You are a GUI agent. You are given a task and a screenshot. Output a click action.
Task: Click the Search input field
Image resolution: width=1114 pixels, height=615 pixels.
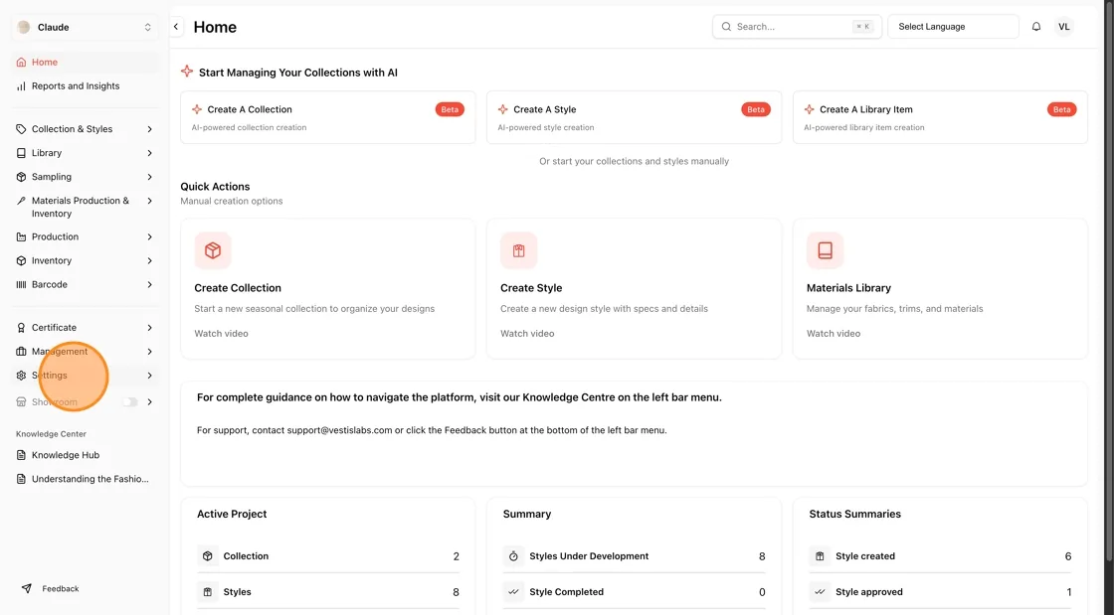tap(797, 27)
